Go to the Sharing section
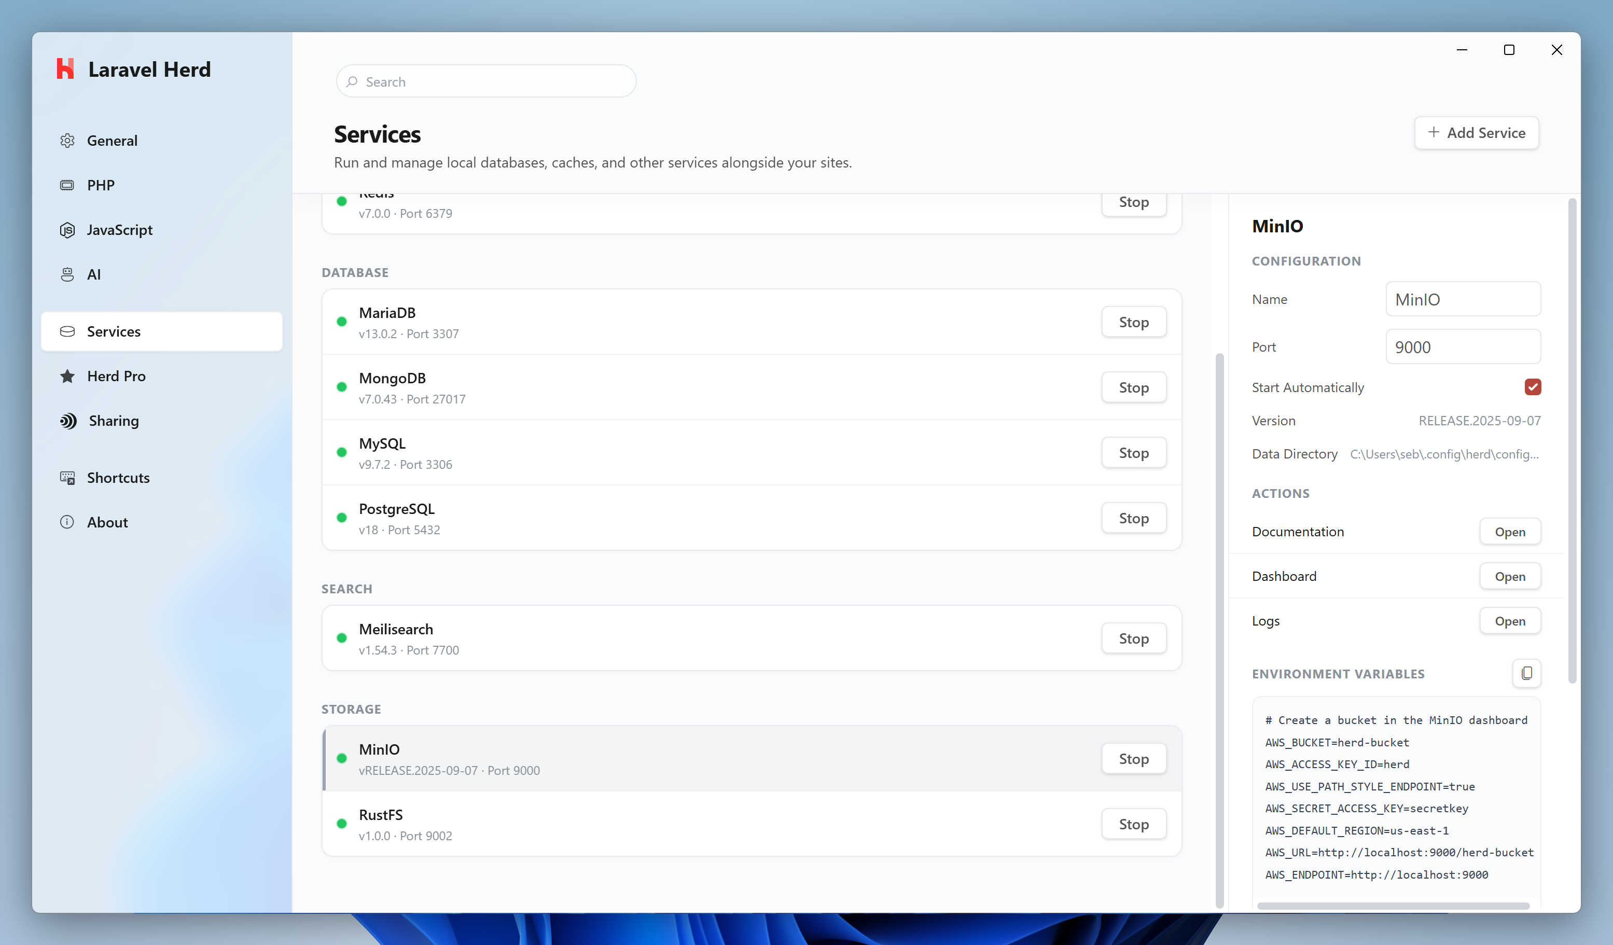The height and width of the screenshot is (945, 1613). 162,421
